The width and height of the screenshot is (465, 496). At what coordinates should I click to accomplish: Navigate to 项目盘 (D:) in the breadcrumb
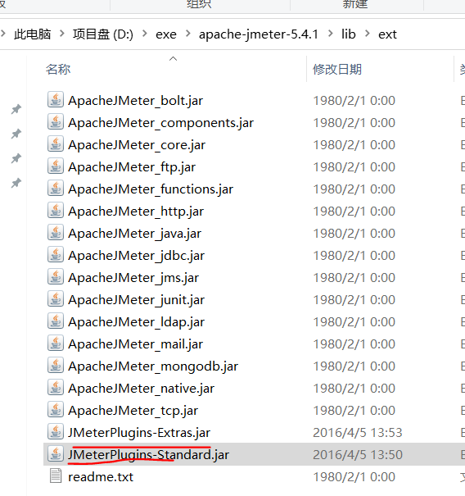[x=103, y=34]
